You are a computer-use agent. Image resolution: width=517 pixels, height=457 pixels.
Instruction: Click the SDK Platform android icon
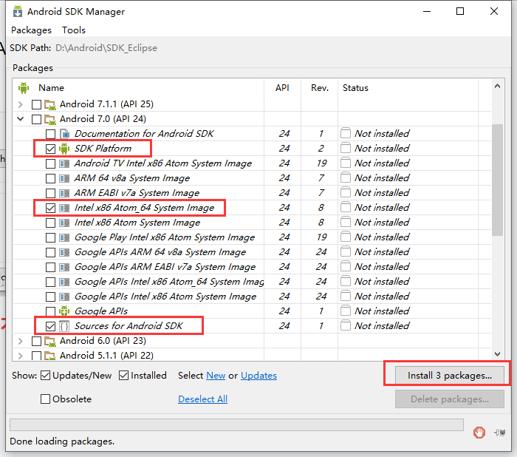click(64, 149)
